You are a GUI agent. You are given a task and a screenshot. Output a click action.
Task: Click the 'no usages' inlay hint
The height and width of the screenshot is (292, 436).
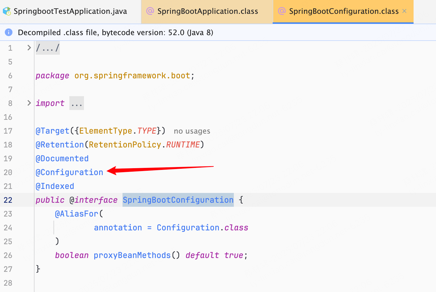(x=192, y=131)
